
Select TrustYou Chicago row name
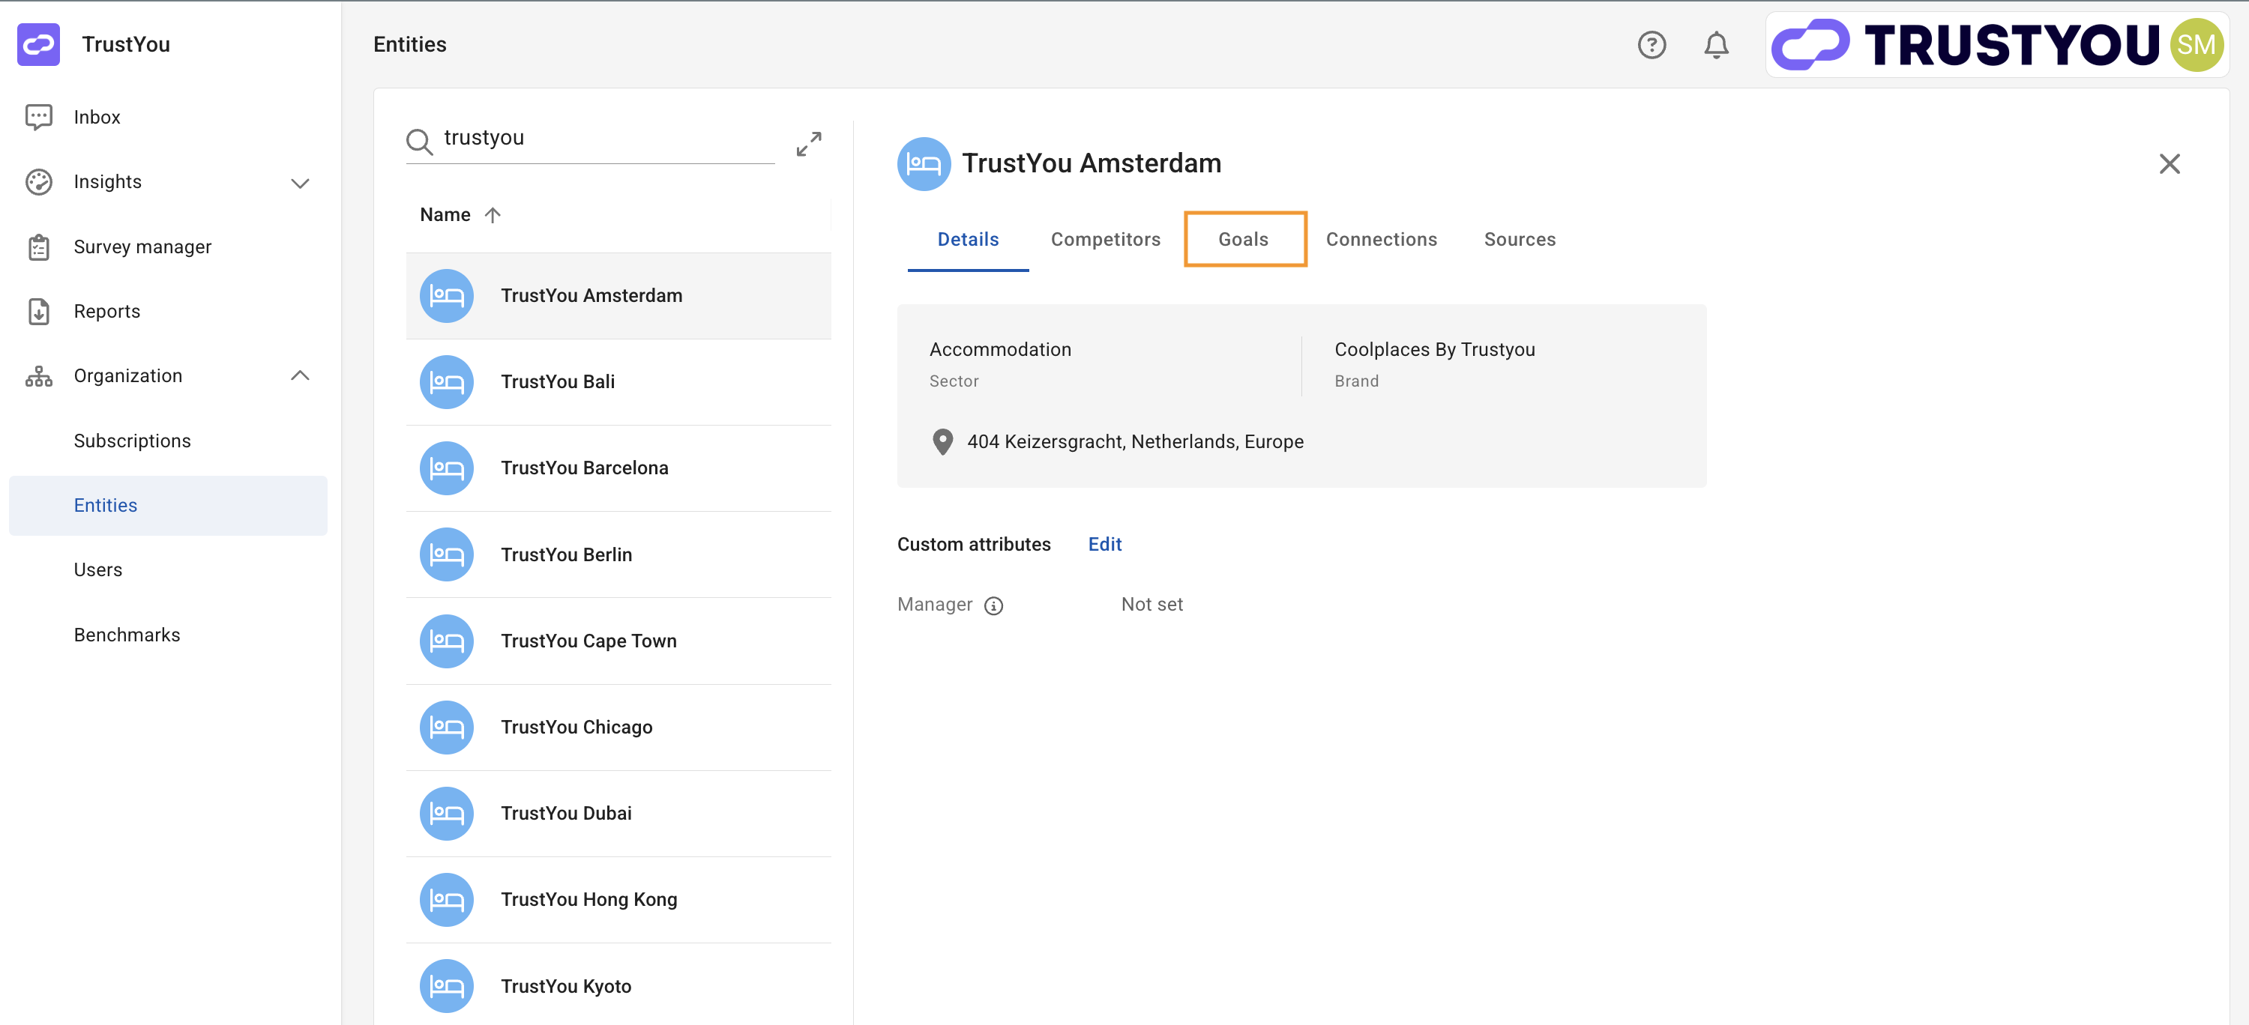(x=576, y=728)
